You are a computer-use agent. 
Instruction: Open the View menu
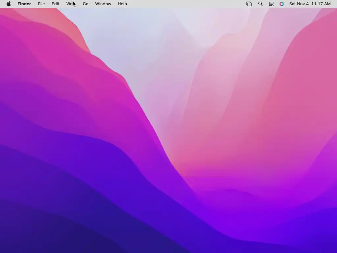[x=71, y=4]
